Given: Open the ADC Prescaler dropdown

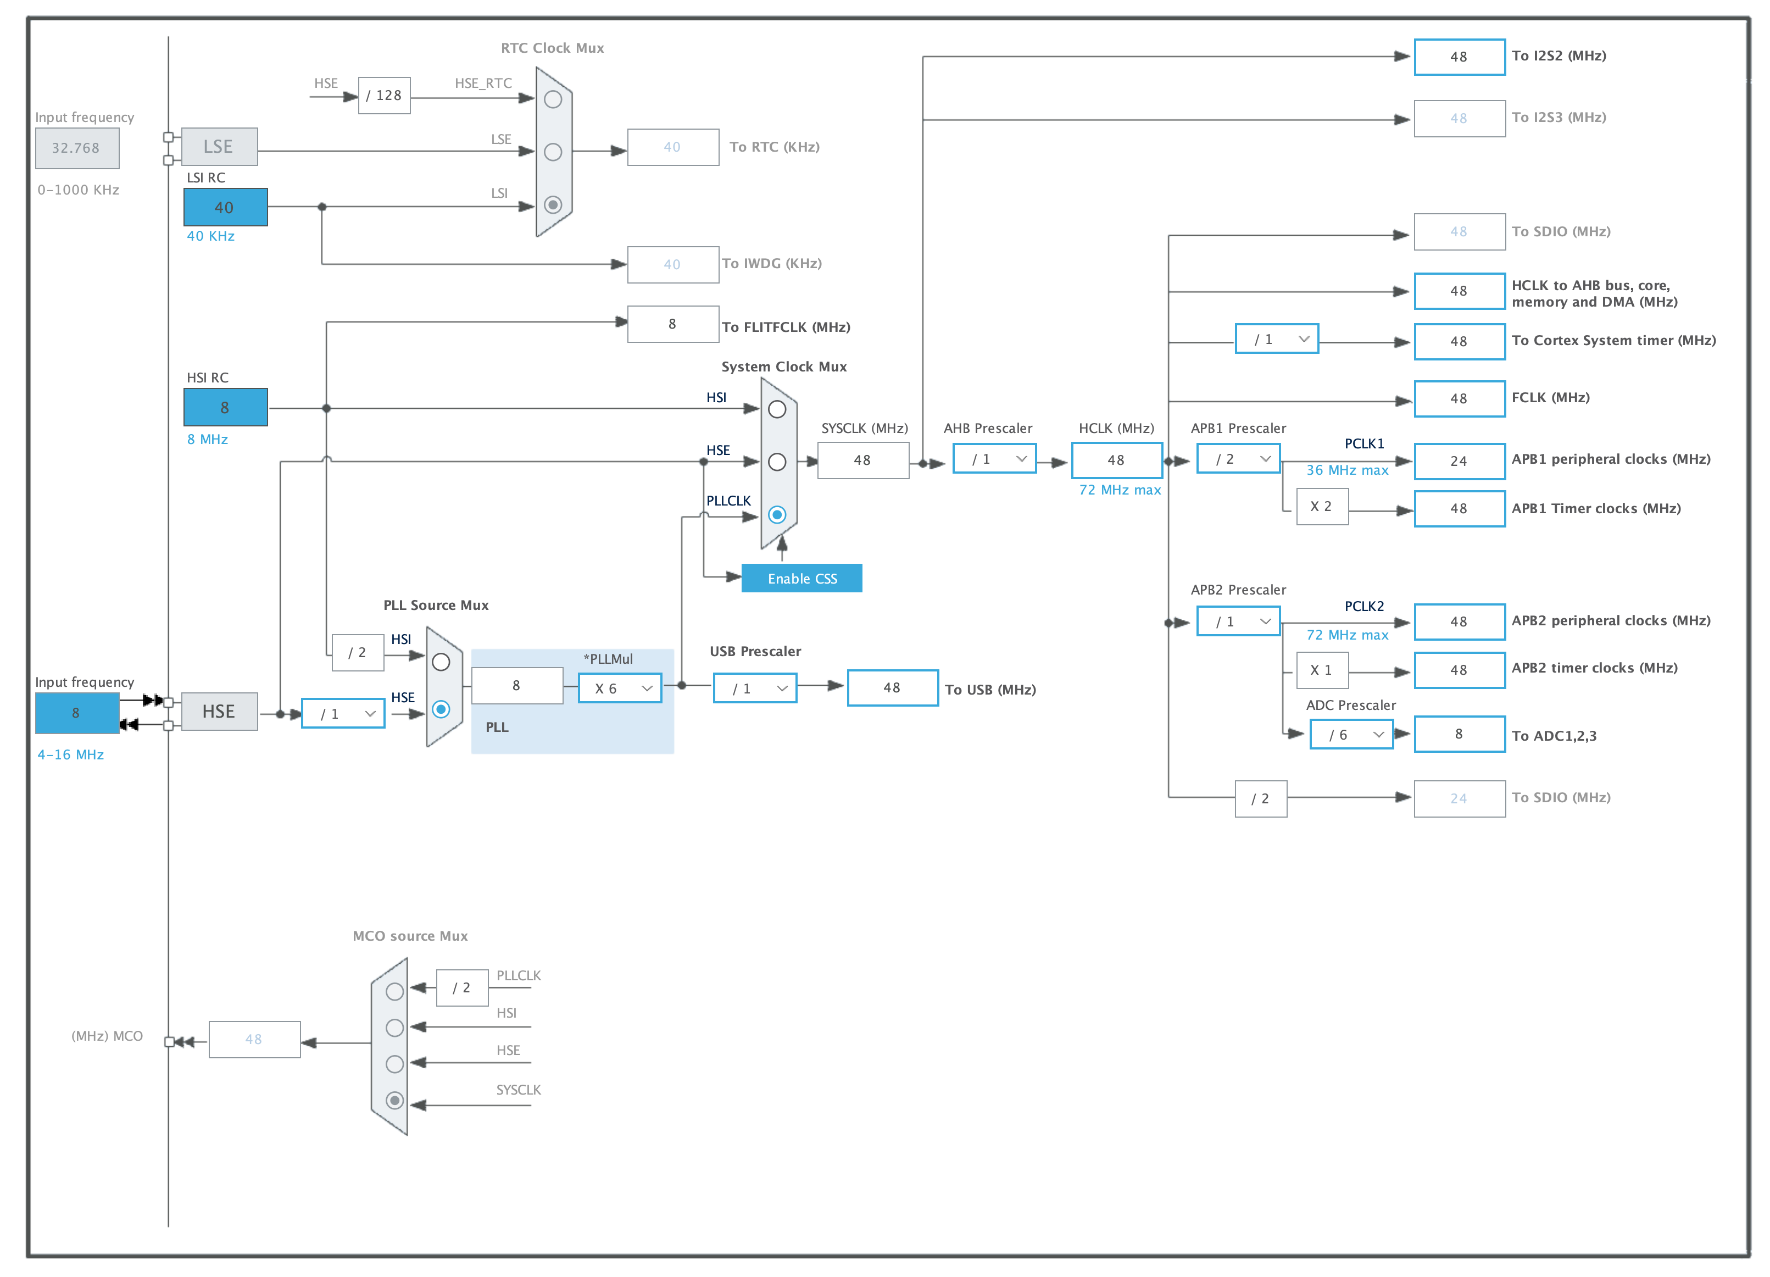Looking at the screenshot, I should pos(1351,734).
